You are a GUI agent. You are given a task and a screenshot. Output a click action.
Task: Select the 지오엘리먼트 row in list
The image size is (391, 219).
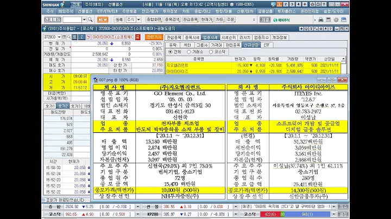253,65
